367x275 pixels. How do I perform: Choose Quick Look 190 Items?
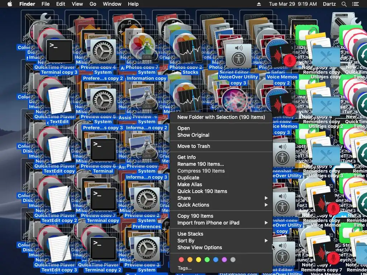click(221, 191)
